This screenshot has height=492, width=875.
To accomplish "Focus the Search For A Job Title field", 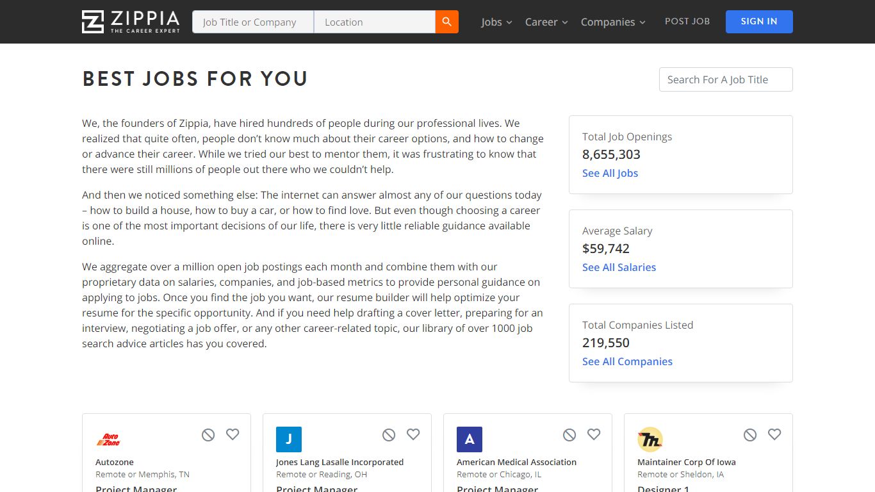I will pyautogui.click(x=726, y=79).
